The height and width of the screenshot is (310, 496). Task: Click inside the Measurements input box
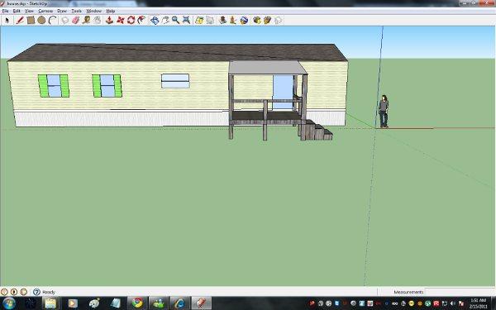(460, 292)
